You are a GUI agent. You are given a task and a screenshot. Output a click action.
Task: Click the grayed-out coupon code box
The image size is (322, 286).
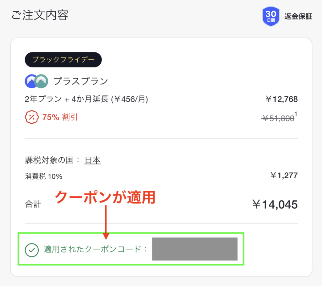(x=195, y=249)
